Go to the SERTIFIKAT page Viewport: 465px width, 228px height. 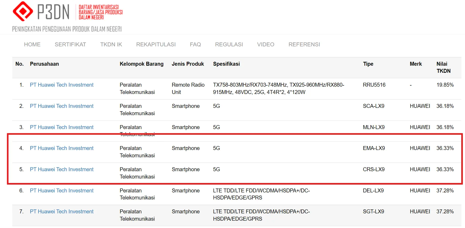70,45
